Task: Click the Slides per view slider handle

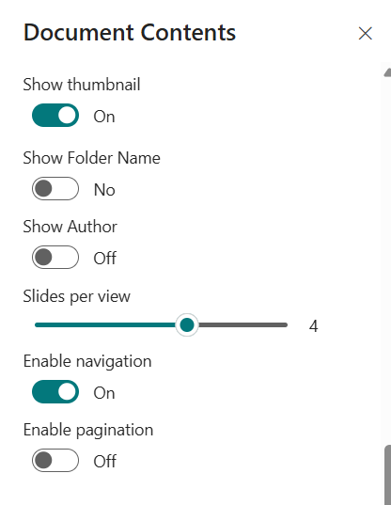Action: pyautogui.click(x=187, y=324)
